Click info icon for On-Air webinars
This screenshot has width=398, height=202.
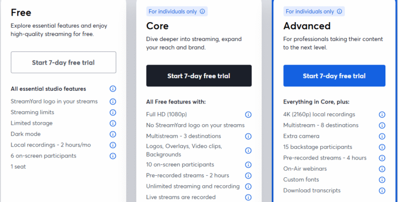pyautogui.click(x=382, y=169)
